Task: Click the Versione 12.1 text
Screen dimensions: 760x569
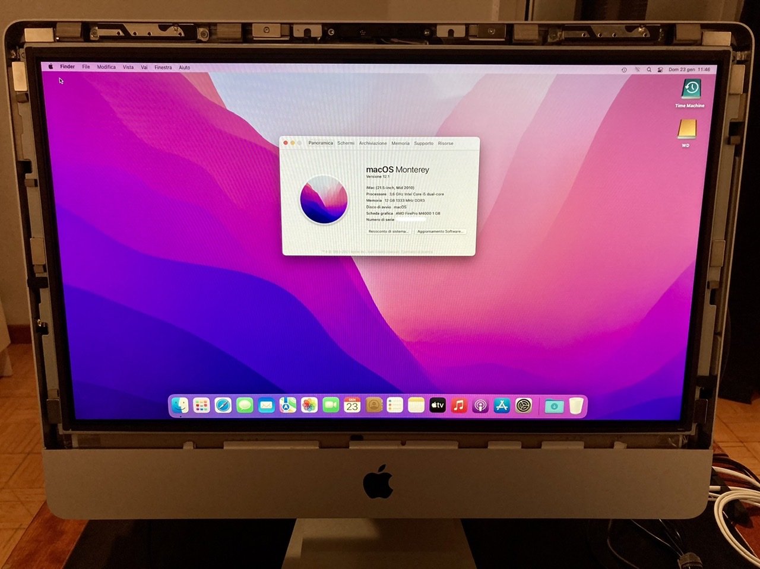Action: point(378,177)
